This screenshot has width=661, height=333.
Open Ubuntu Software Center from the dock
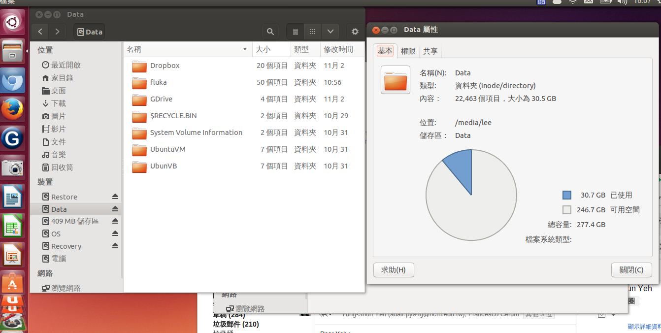tap(12, 283)
